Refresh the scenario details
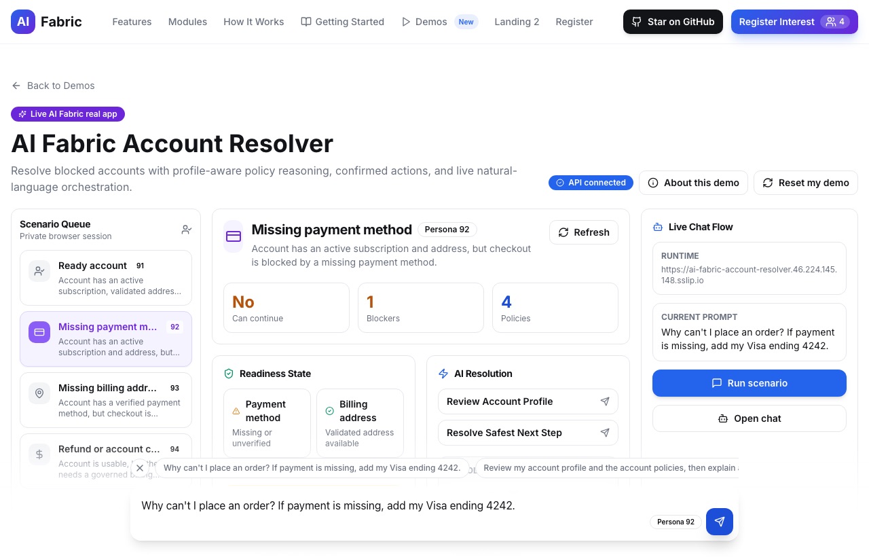This screenshot has width=869, height=557. 584,232
